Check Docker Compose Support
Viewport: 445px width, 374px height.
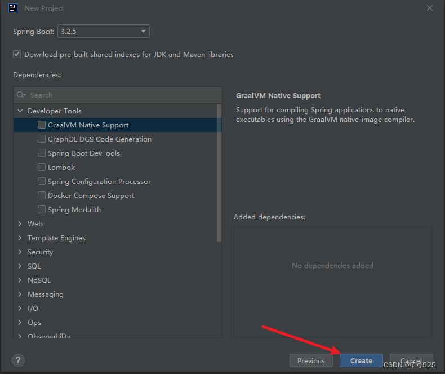42,195
